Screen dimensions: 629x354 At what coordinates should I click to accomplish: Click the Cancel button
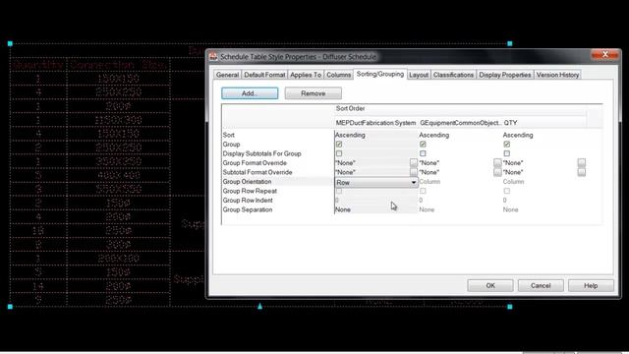coord(541,285)
